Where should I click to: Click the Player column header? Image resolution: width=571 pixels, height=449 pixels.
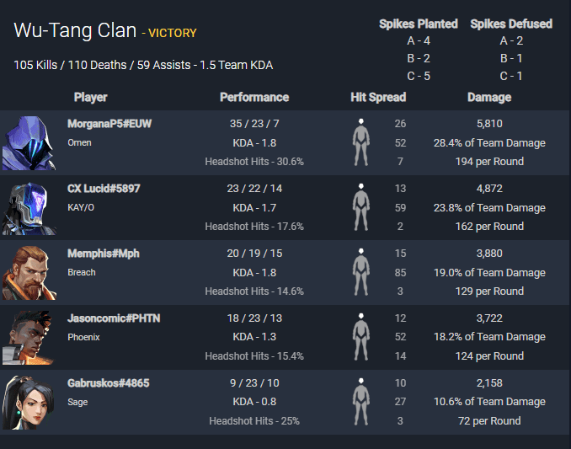coord(90,97)
